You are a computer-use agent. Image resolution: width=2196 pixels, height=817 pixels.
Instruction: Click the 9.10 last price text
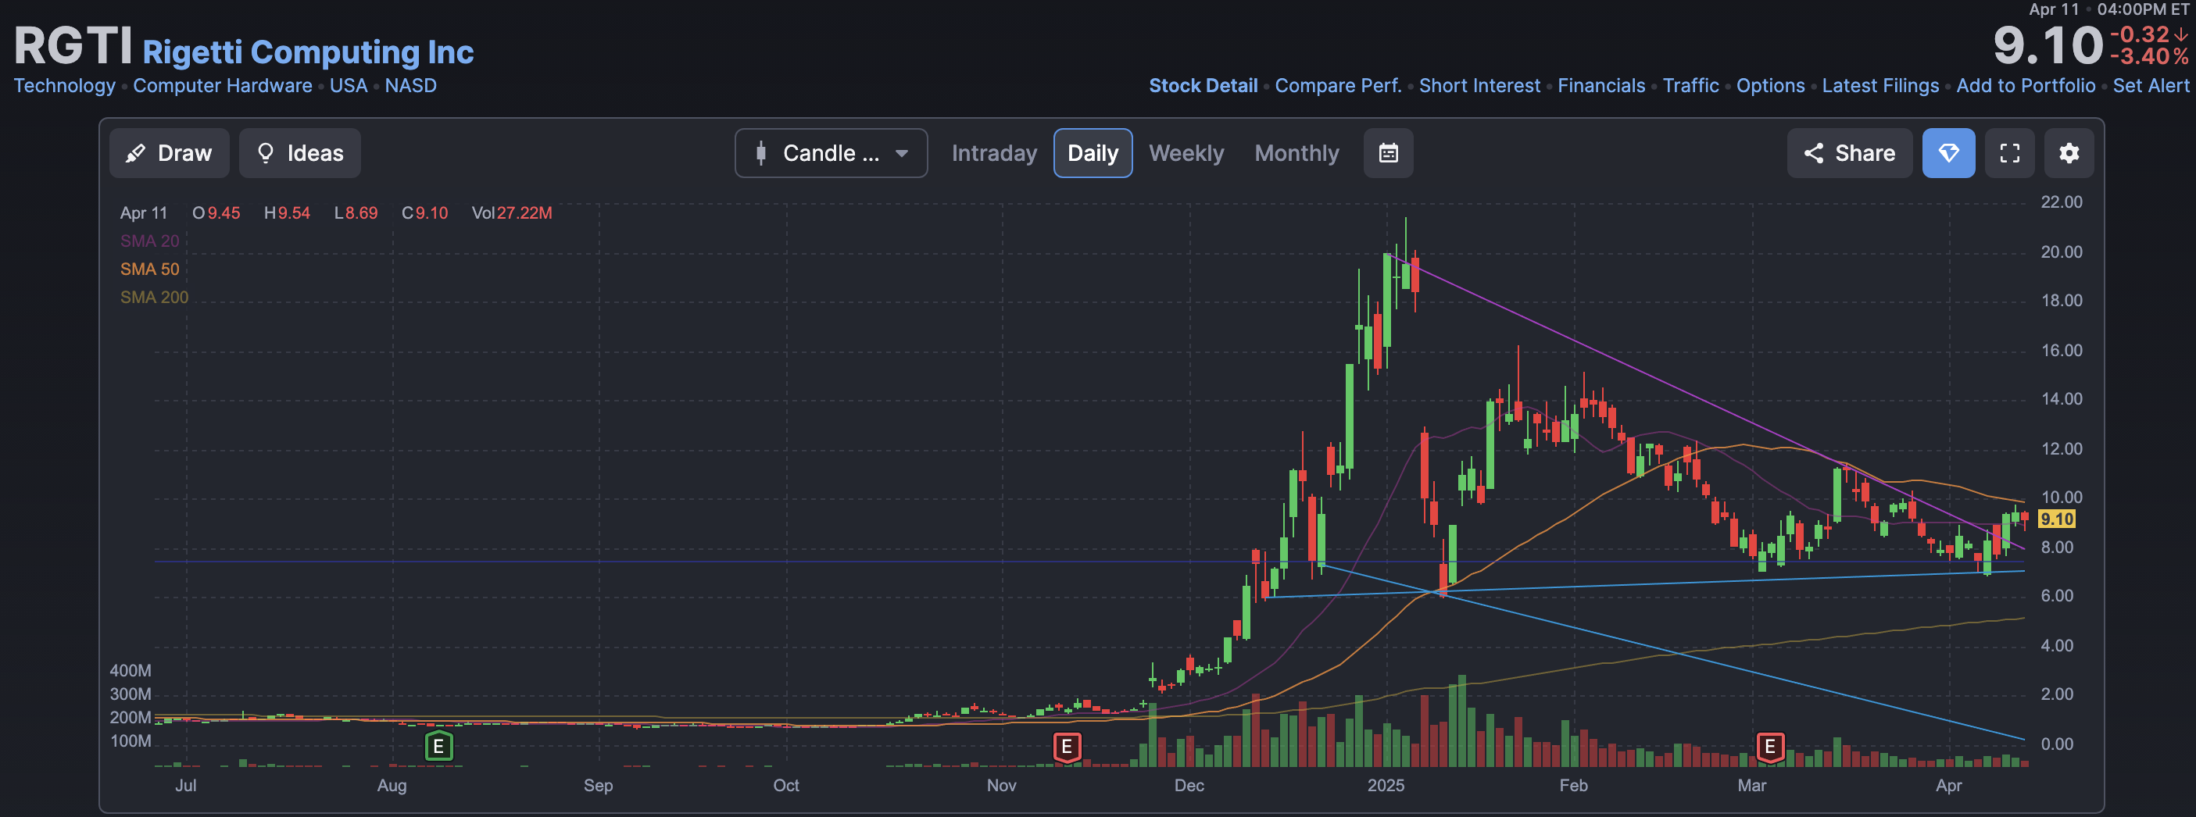point(2048,46)
